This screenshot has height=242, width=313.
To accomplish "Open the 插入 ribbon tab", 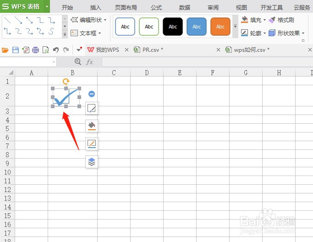I will point(96,7).
